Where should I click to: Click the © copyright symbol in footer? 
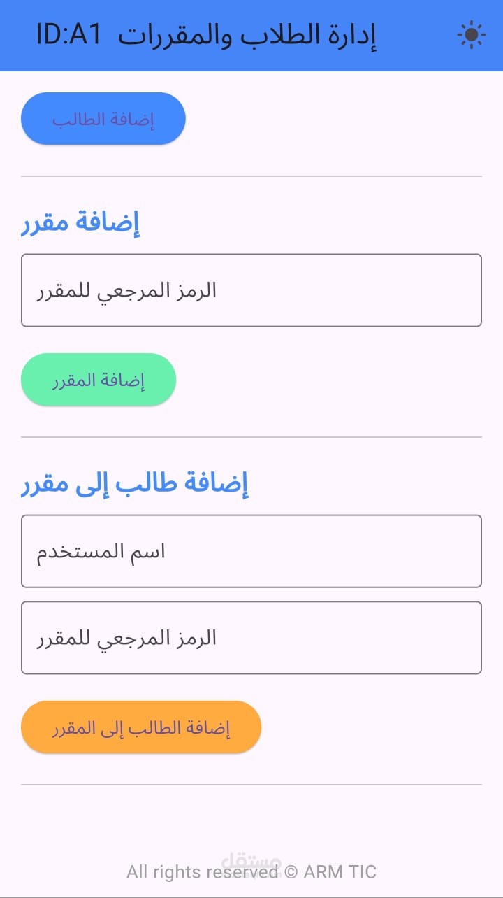click(x=291, y=872)
